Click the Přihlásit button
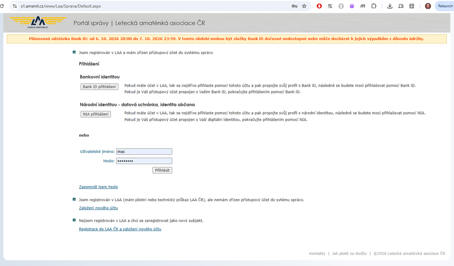Image resolution: width=454 pixels, height=266 pixels. tap(162, 170)
